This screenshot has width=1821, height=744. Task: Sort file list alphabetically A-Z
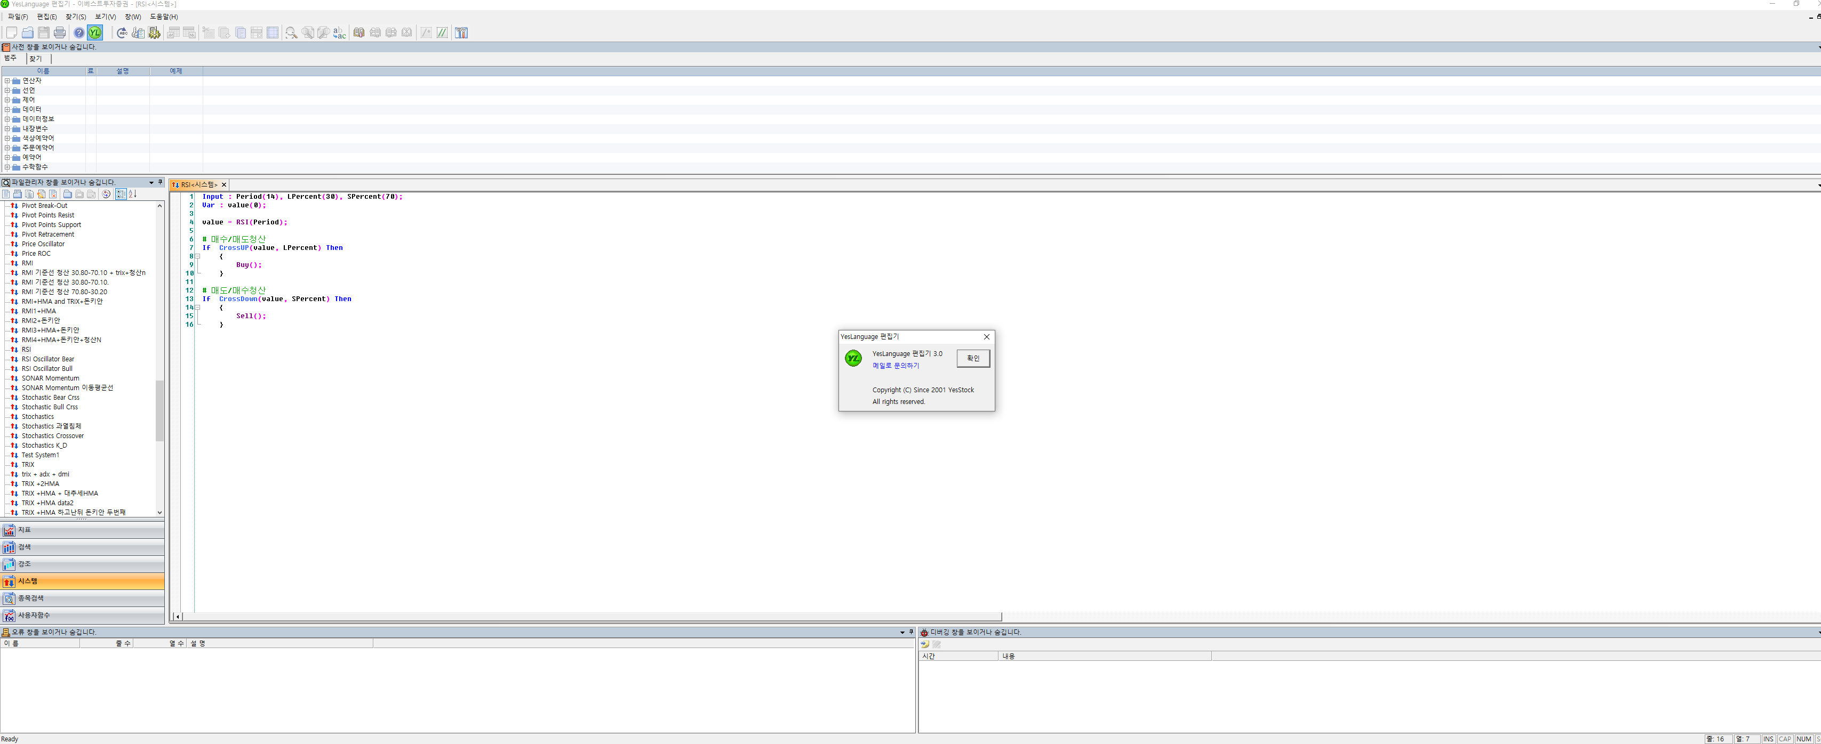[x=132, y=195]
